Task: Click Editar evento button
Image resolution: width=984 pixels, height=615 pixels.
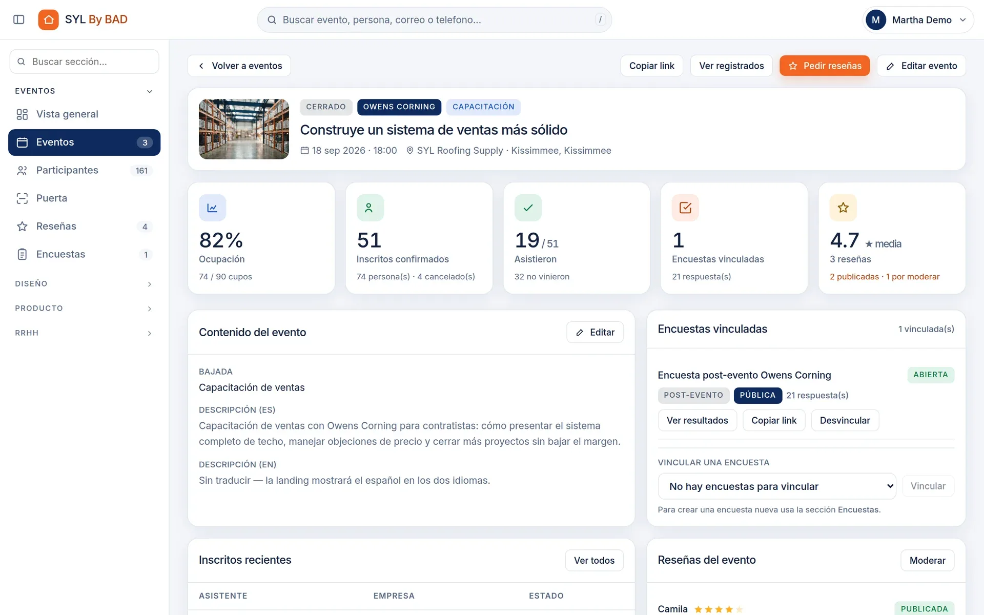Action: [x=921, y=66]
